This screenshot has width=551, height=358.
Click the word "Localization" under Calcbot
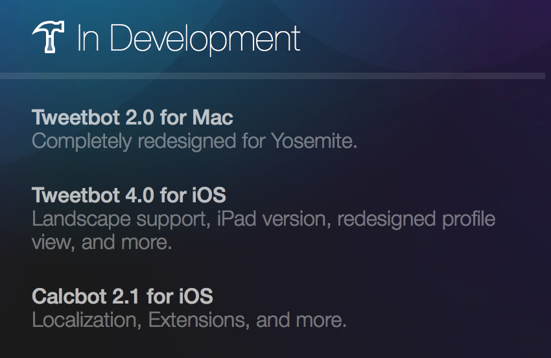pyautogui.click(x=87, y=320)
